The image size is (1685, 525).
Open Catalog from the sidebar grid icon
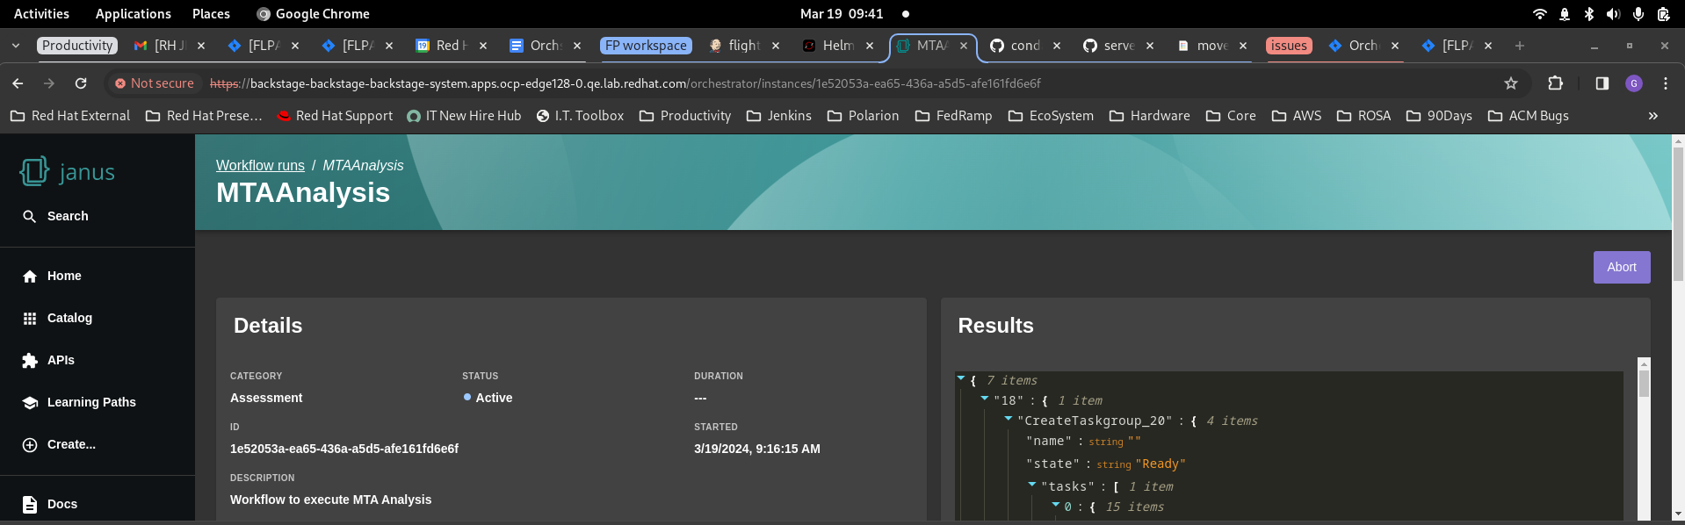click(30, 319)
